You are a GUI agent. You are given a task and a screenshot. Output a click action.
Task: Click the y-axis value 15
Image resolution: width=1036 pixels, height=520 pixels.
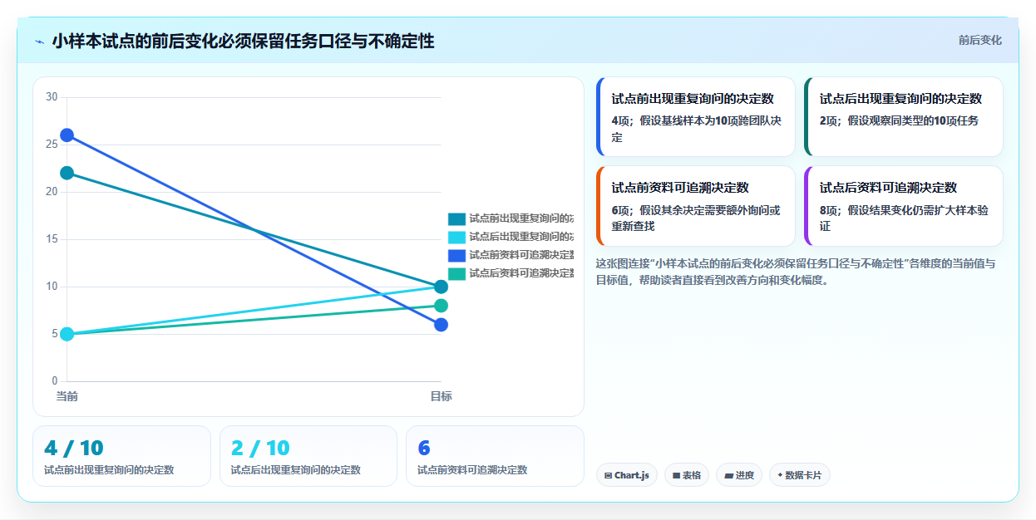click(52, 239)
